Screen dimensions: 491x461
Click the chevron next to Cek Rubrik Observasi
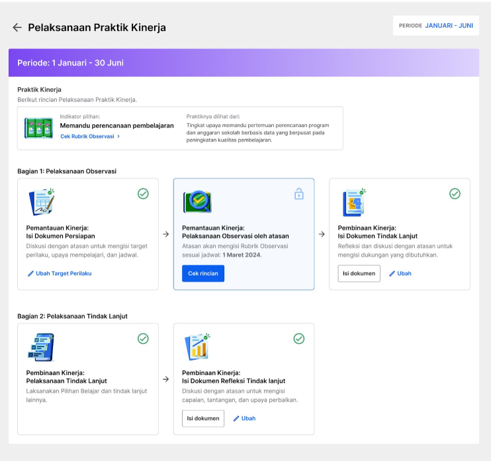118,136
